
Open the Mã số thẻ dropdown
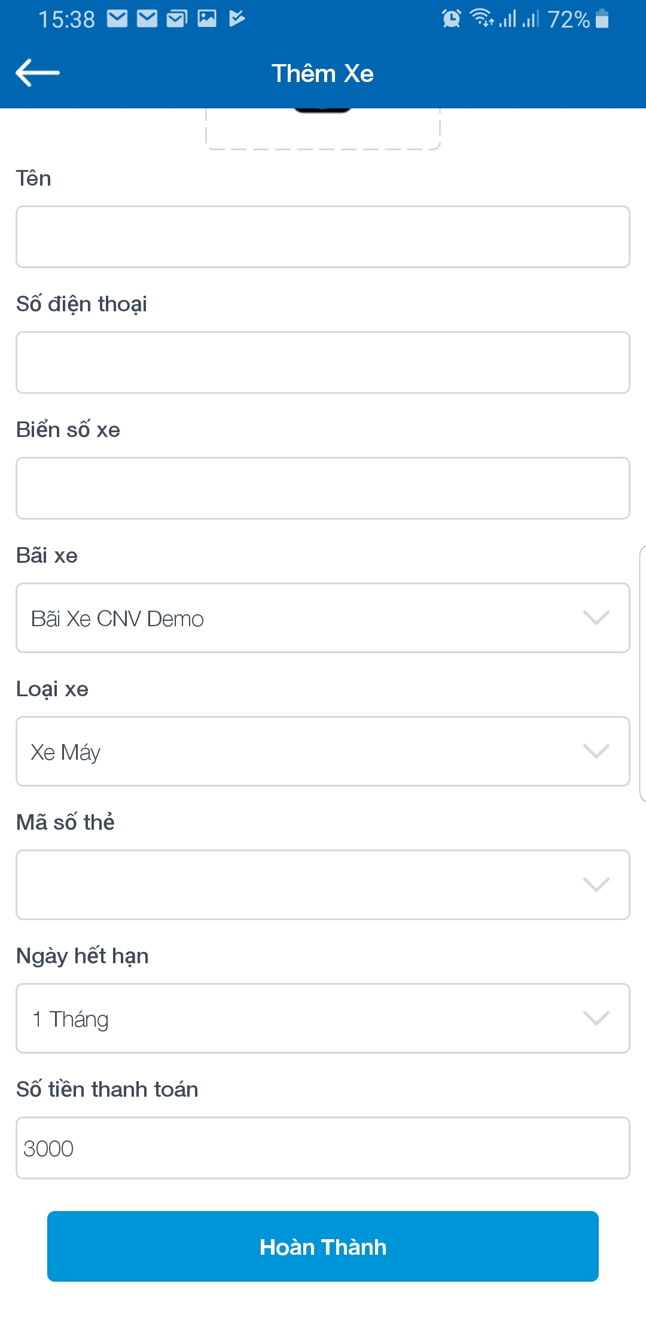[x=323, y=885]
